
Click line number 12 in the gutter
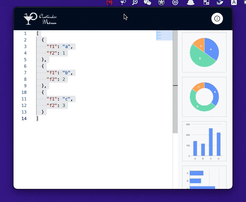[x=24, y=106]
